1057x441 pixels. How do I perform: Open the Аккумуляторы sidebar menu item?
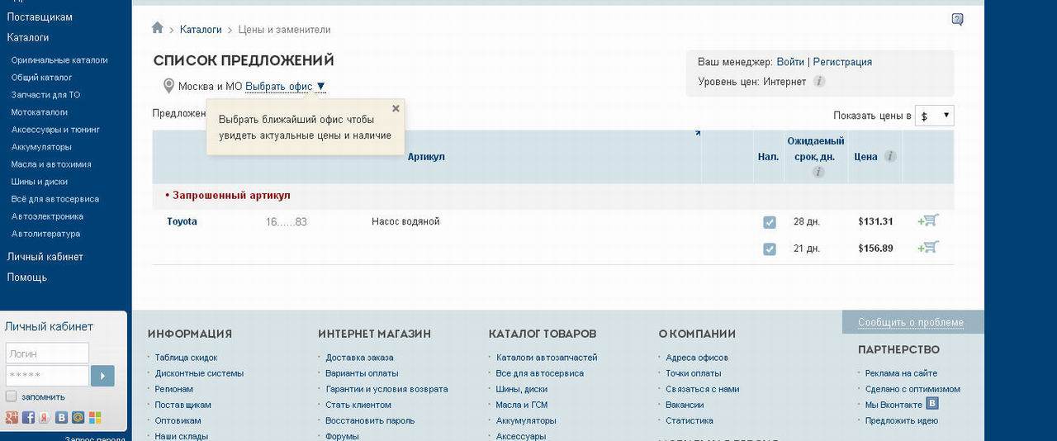(41, 147)
